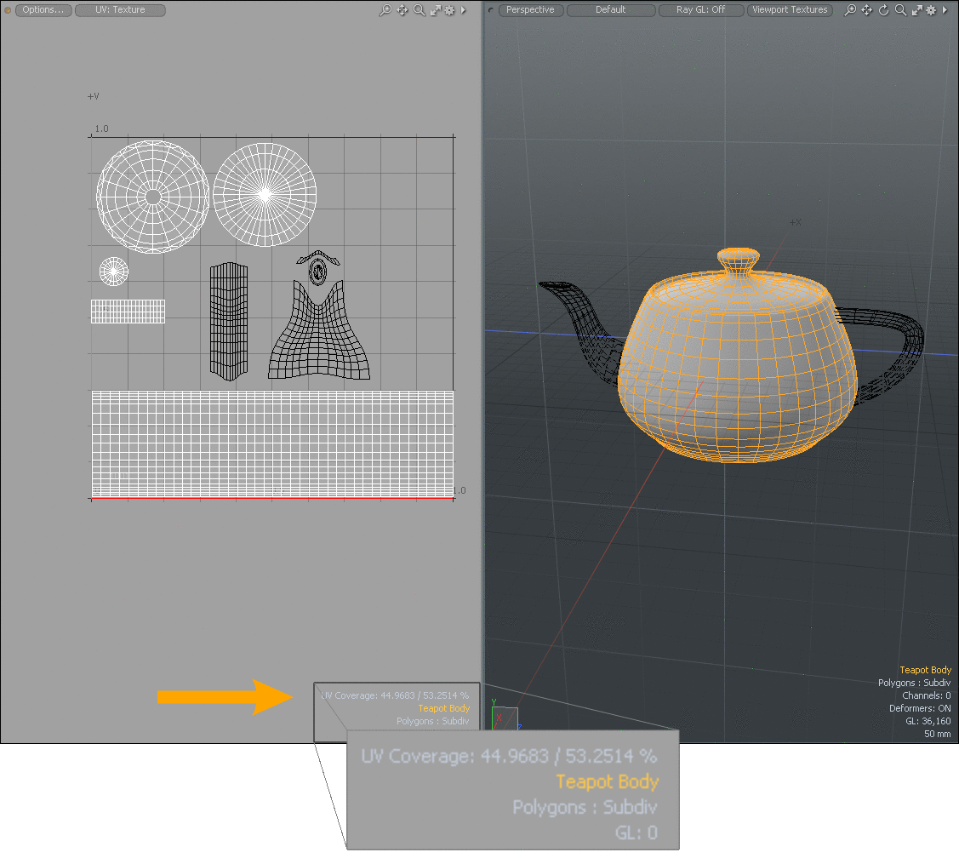Image resolution: width=959 pixels, height=858 pixels.
Task: Expand the UV viewport toolbar arrow
Action: [x=463, y=10]
